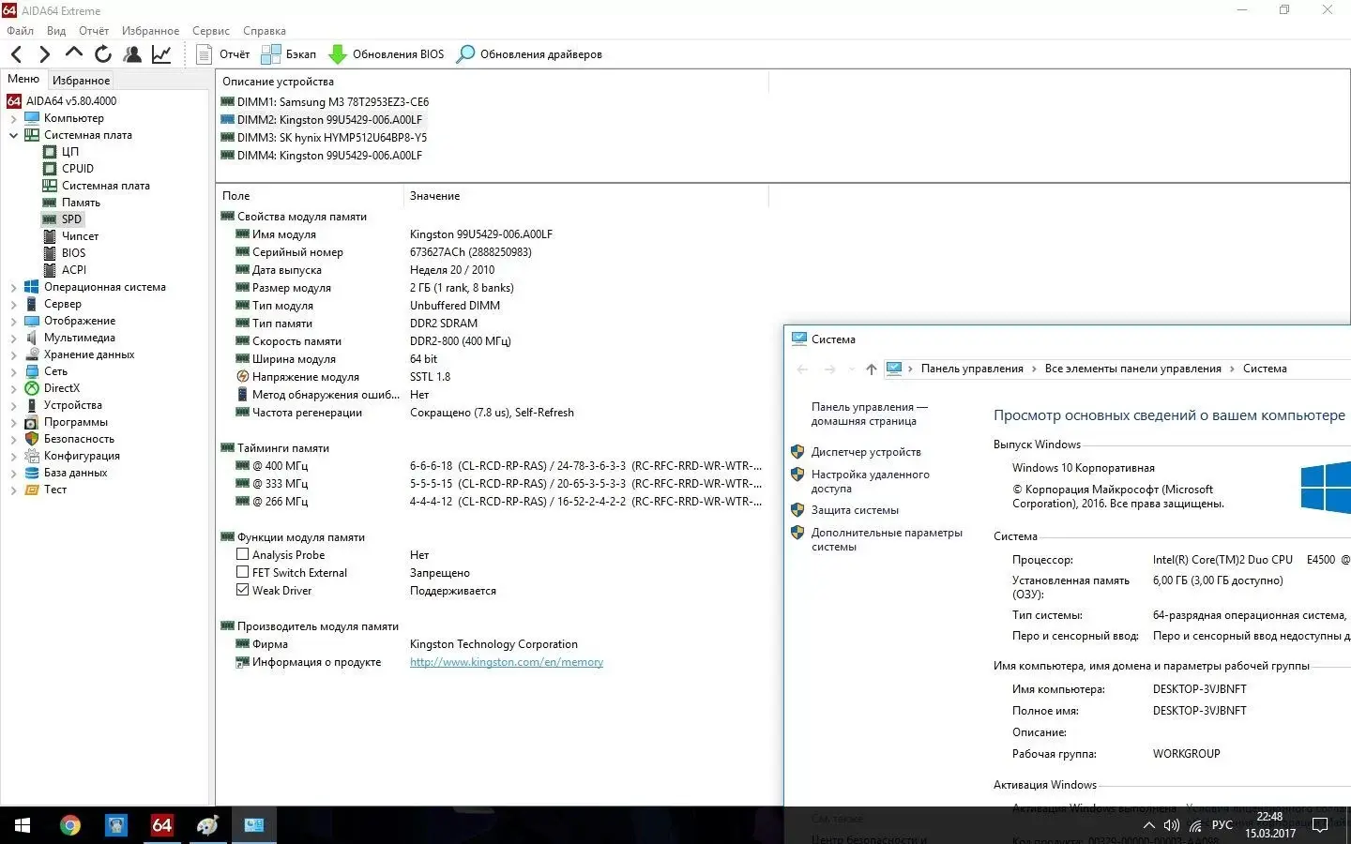Open Защита системы in the Система window
This screenshot has height=844, width=1351.
click(855, 510)
